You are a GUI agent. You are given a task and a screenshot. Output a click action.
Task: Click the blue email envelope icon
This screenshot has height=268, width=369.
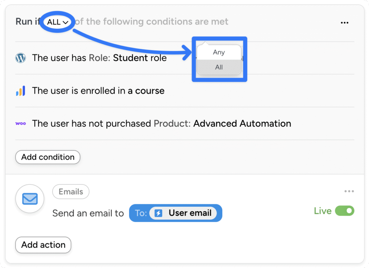click(30, 198)
